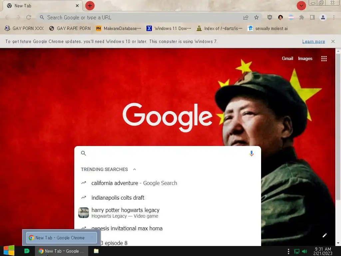Open the Index of /~dartz/is… bookmark

(x=219, y=29)
